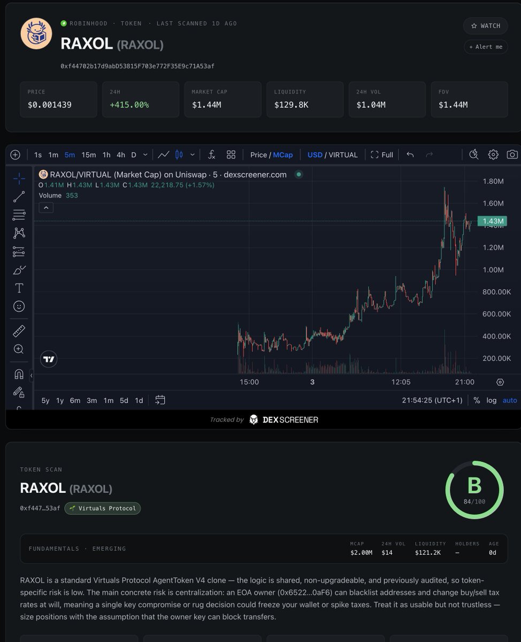Click the TradingView logo badge
Image resolution: width=521 pixels, height=642 pixels.
[49, 359]
